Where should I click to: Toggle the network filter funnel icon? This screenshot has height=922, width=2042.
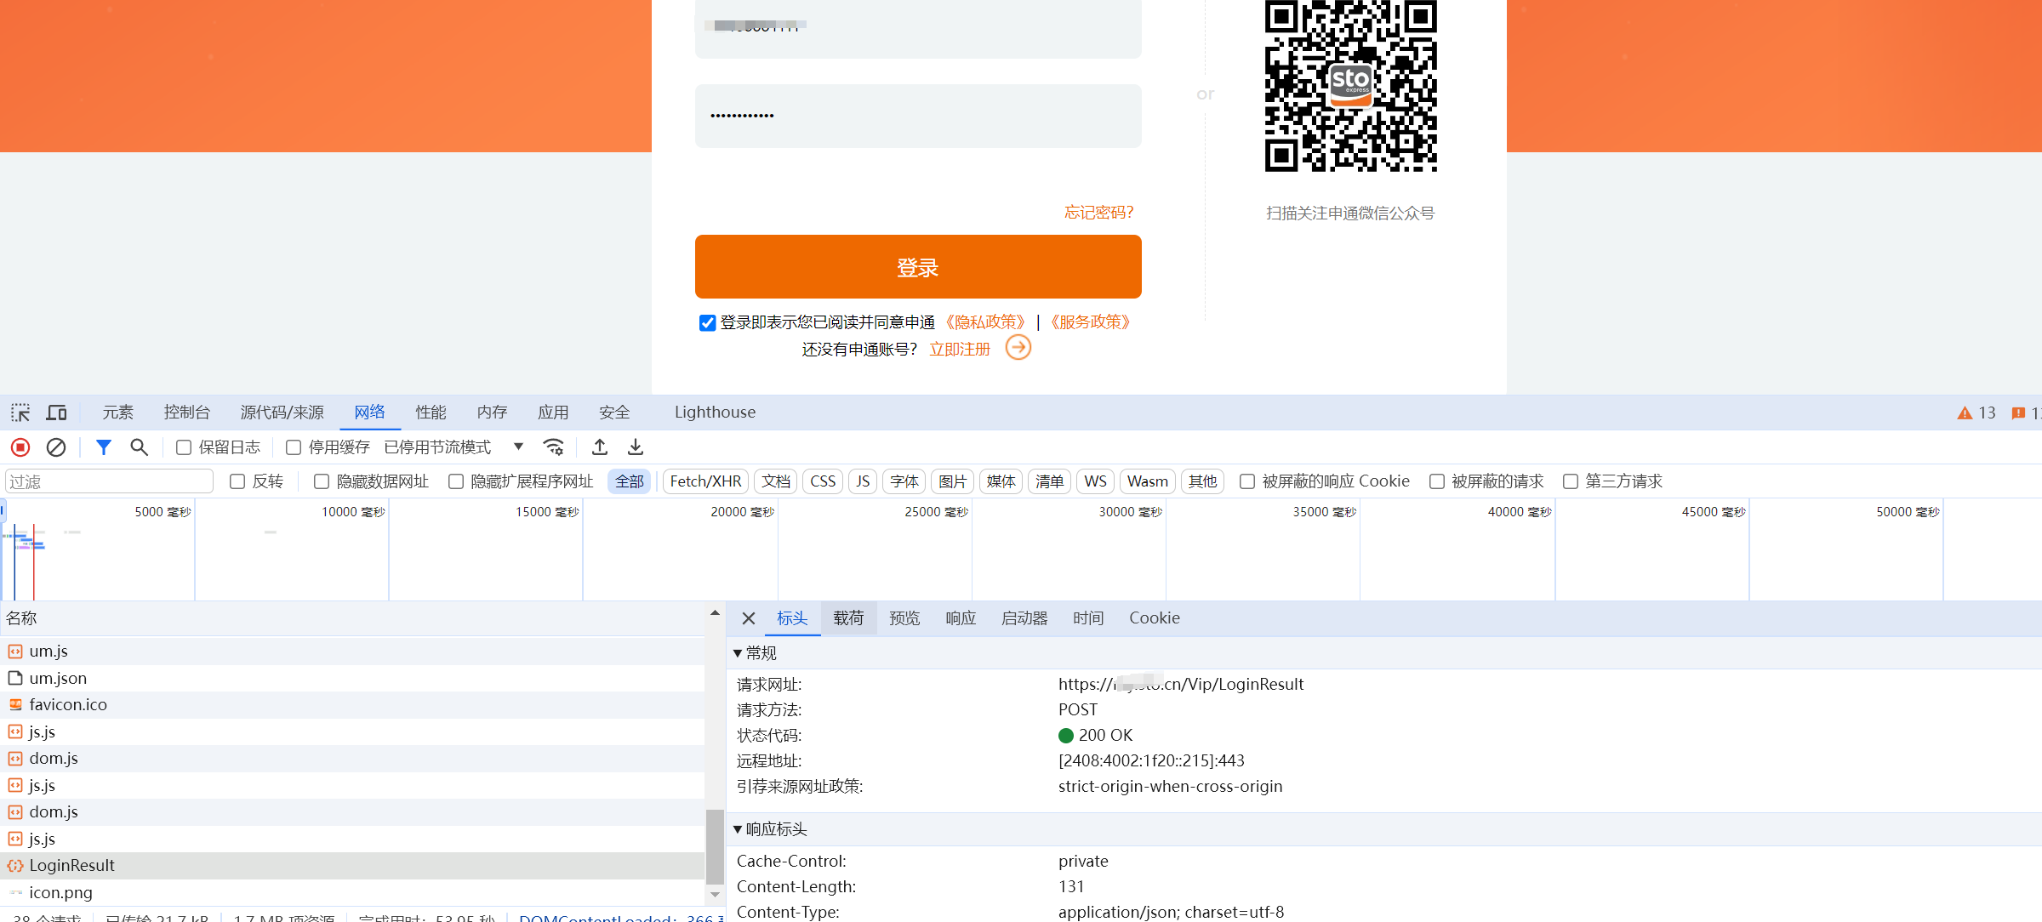point(104,447)
